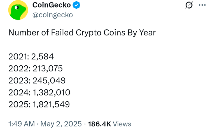The image size is (215, 129).
Task: Click the CoinGecko display name
Action: (x=52, y=5)
